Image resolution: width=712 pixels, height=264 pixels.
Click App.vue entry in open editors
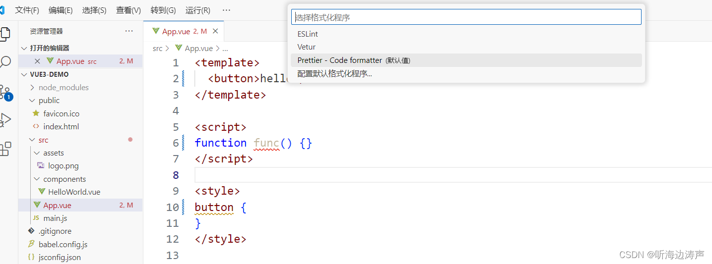pyautogui.click(x=80, y=61)
